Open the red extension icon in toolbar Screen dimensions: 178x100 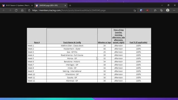click(x=147, y=10)
